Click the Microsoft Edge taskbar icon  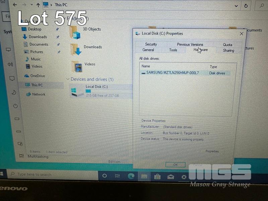point(131,176)
